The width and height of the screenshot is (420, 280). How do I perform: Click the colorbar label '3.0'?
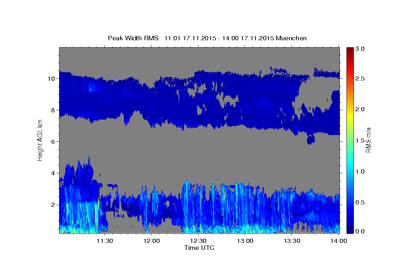click(360, 49)
